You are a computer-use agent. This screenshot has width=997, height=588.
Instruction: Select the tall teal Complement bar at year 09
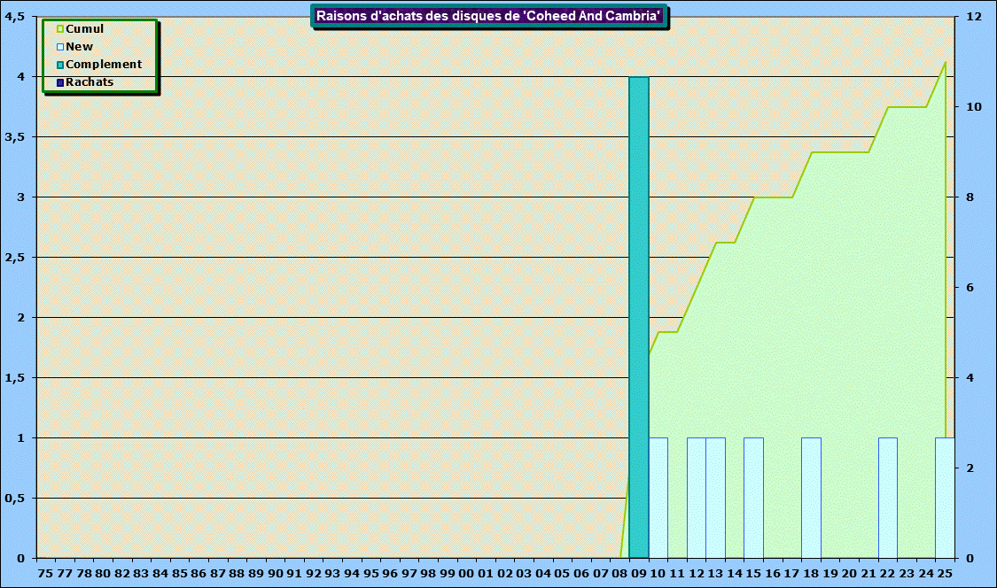[639, 317]
